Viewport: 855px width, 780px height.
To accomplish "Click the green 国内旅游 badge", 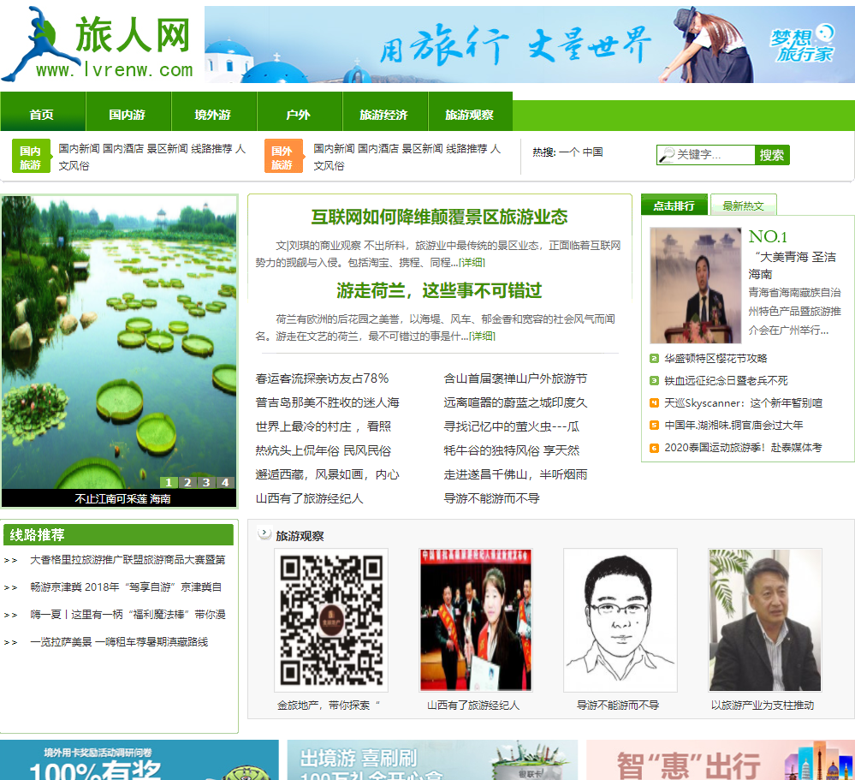I will [31, 158].
